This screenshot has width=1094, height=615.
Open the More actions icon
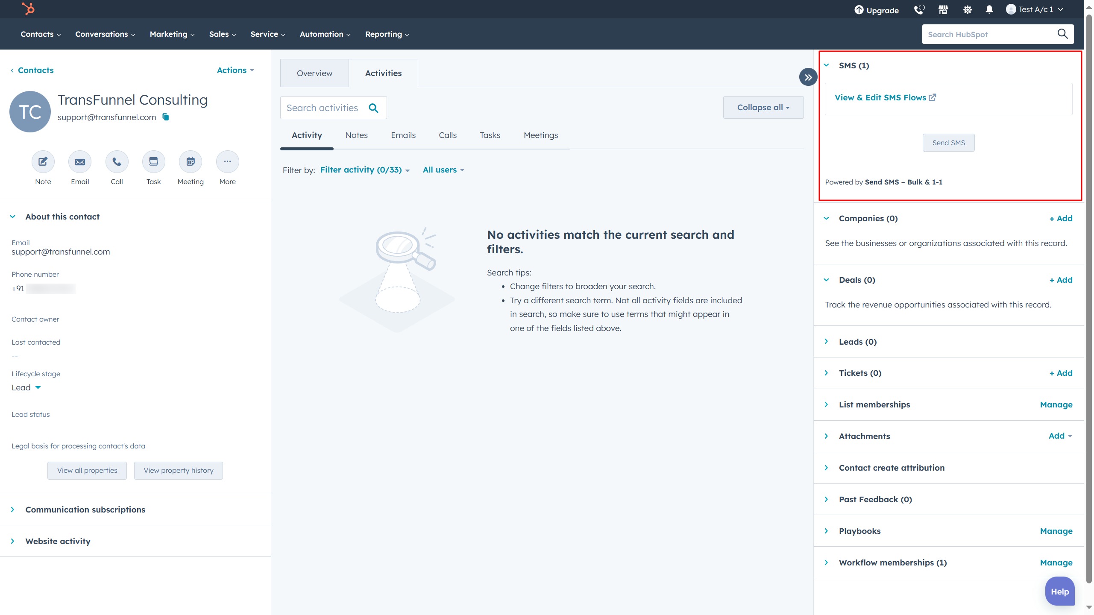pos(227,162)
